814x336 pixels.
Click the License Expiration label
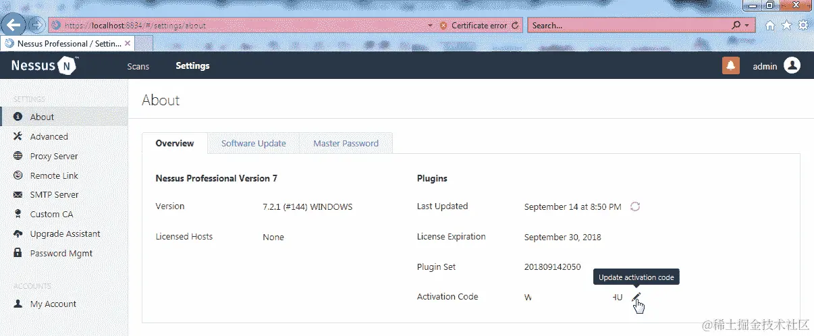[451, 236]
